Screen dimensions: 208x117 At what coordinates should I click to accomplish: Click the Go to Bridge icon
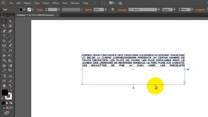96,3
